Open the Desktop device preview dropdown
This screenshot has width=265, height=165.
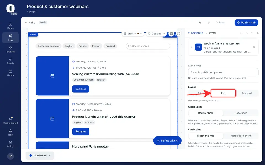pyautogui.click(x=156, y=34)
